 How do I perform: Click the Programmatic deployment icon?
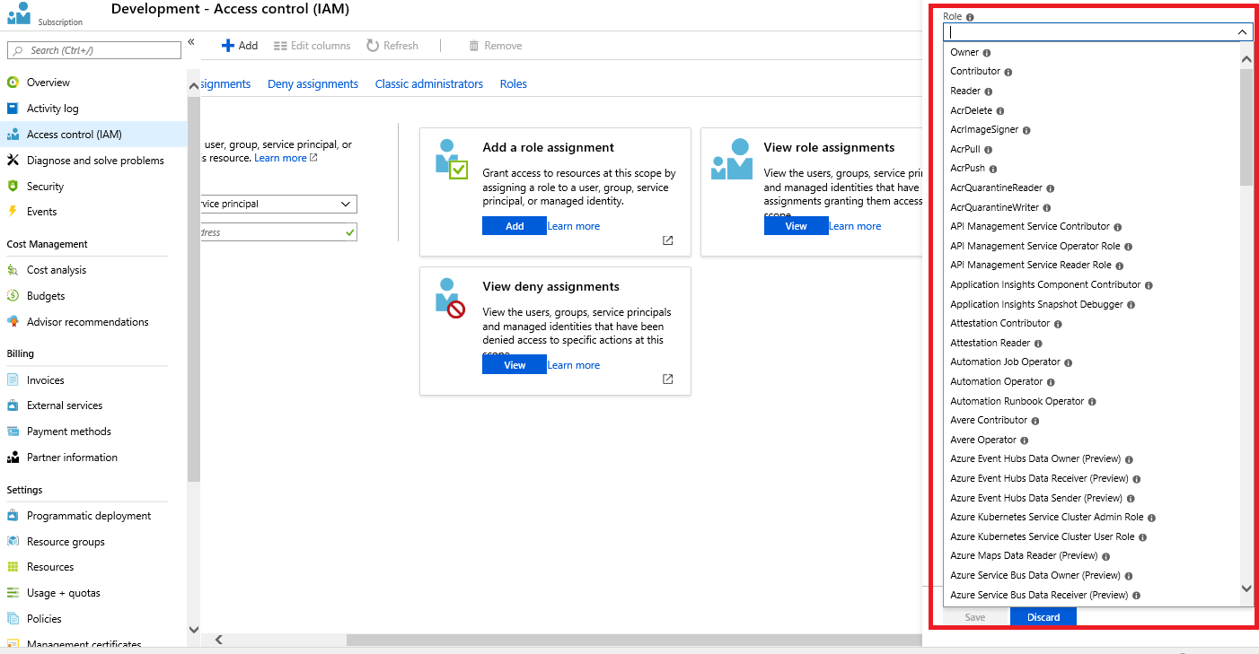pos(13,516)
